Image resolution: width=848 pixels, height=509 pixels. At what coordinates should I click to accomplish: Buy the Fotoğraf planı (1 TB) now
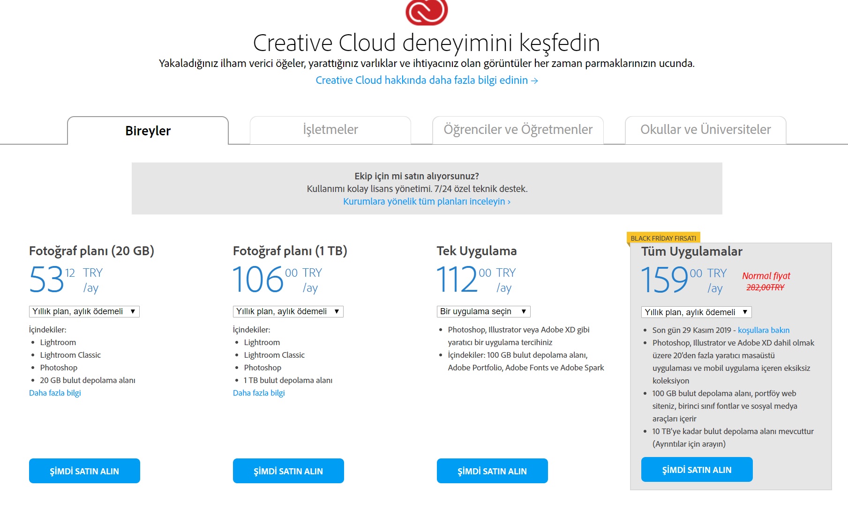coord(288,471)
